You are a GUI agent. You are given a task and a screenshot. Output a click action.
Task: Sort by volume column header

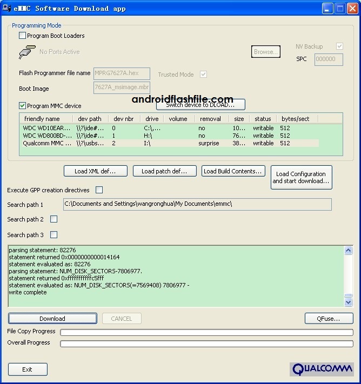[x=179, y=119]
